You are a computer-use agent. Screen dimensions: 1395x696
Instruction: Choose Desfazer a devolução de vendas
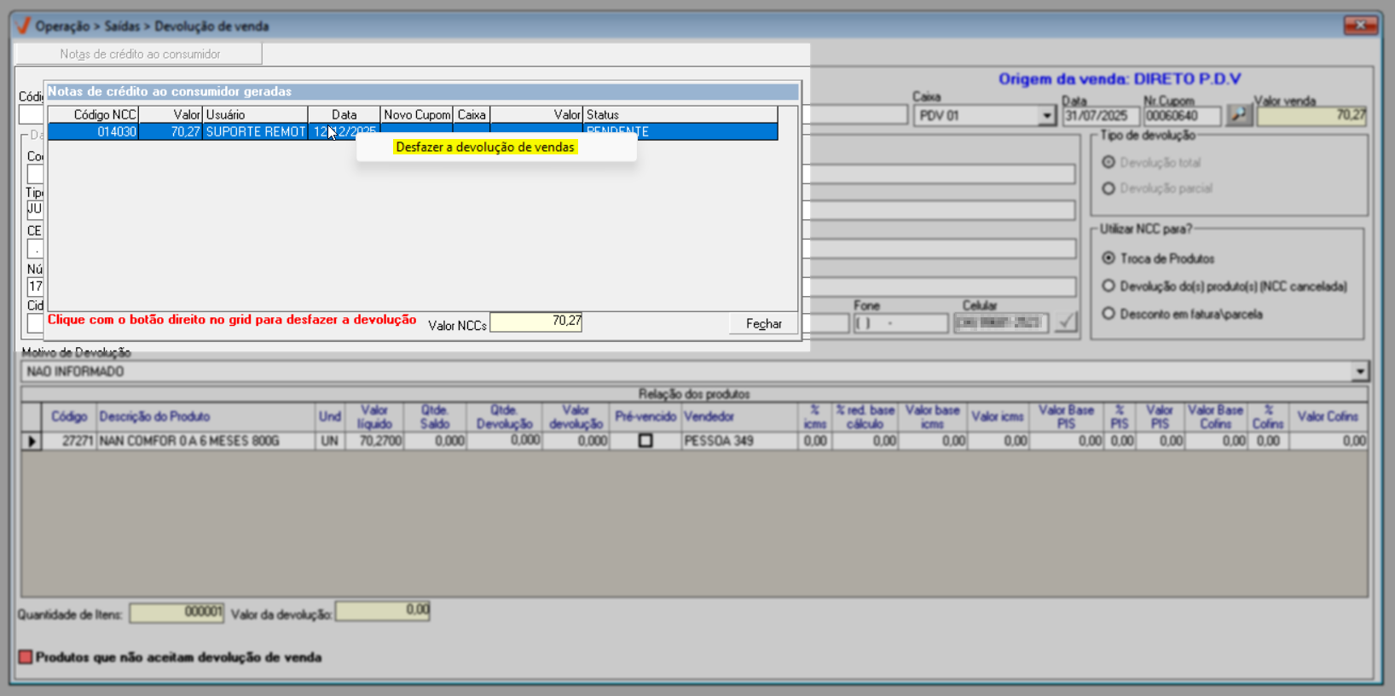485,148
